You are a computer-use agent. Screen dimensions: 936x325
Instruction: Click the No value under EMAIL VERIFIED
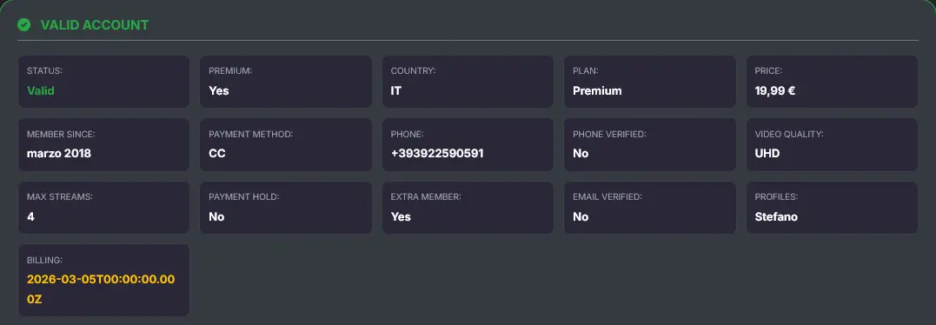pos(581,216)
